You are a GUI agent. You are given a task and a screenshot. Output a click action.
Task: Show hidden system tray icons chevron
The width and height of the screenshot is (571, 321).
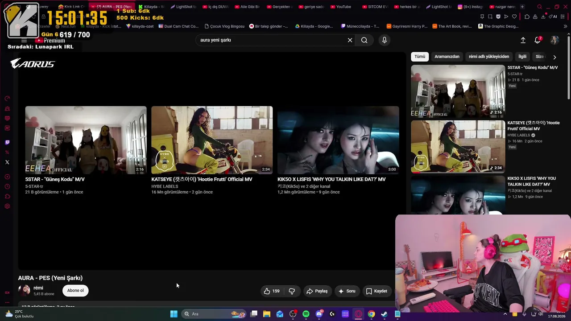click(x=505, y=314)
